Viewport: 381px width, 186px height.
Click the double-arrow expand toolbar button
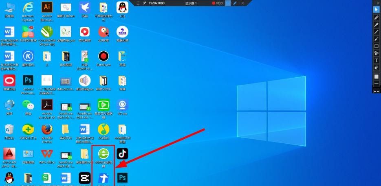[377, 91]
